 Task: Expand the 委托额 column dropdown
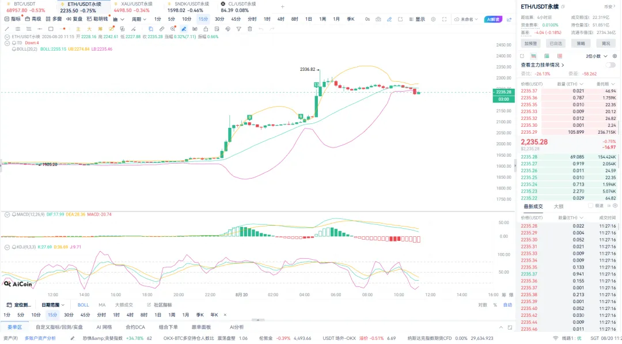tap(606, 84)
